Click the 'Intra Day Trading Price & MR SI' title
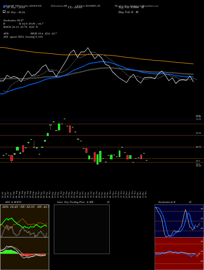 tap(83, 202)
